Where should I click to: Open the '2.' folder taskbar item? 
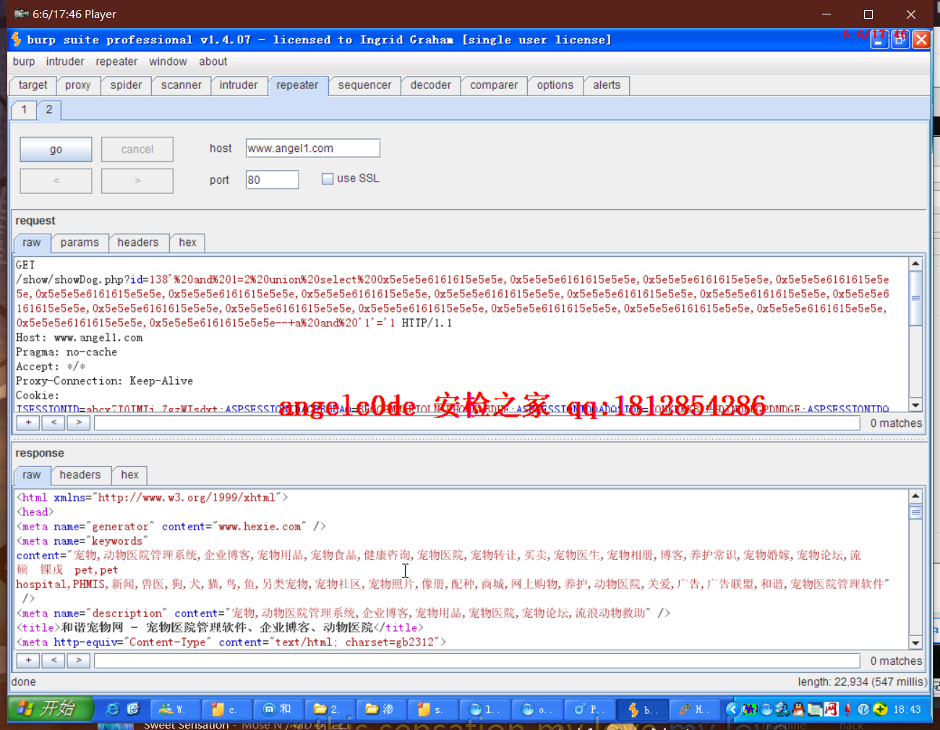(329, 709)
